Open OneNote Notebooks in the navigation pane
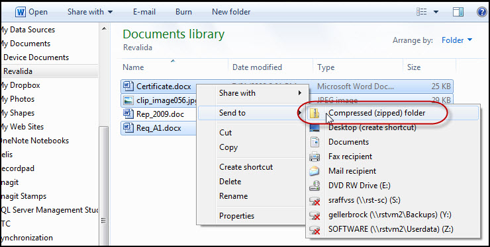 (x=34, y=141)
